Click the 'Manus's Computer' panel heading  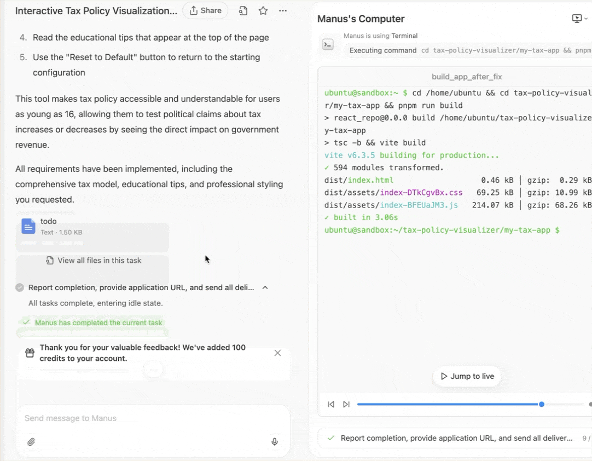[361, 19]
